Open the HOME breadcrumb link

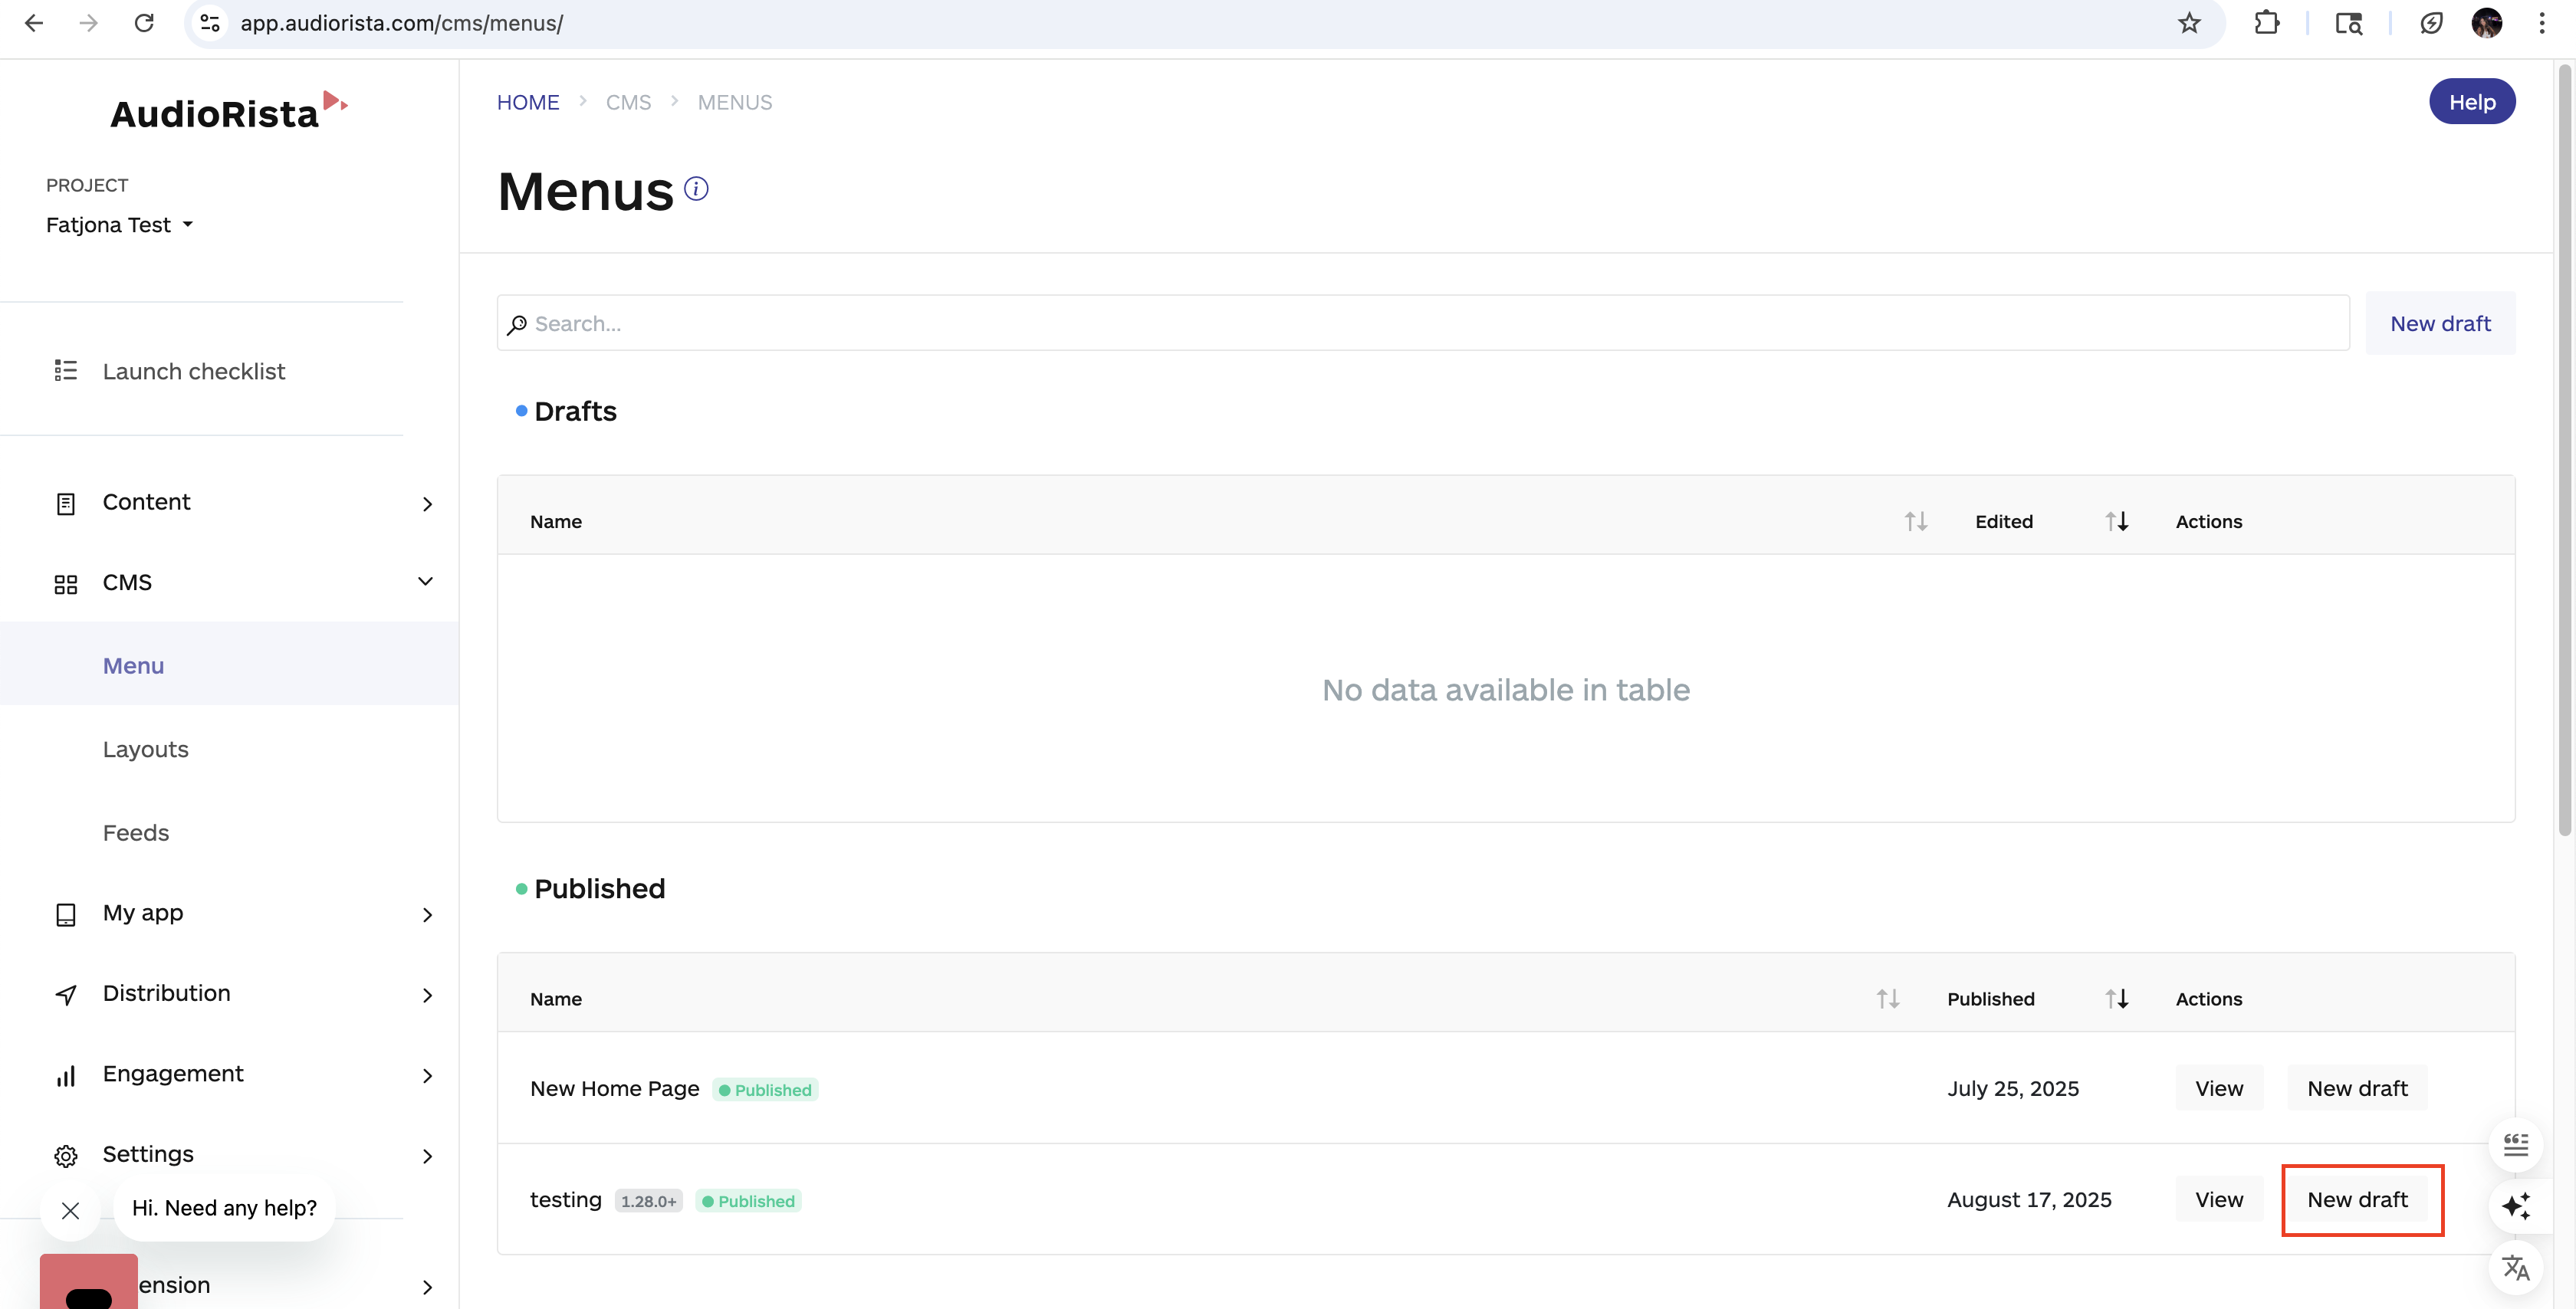click(x=528, y=101)
